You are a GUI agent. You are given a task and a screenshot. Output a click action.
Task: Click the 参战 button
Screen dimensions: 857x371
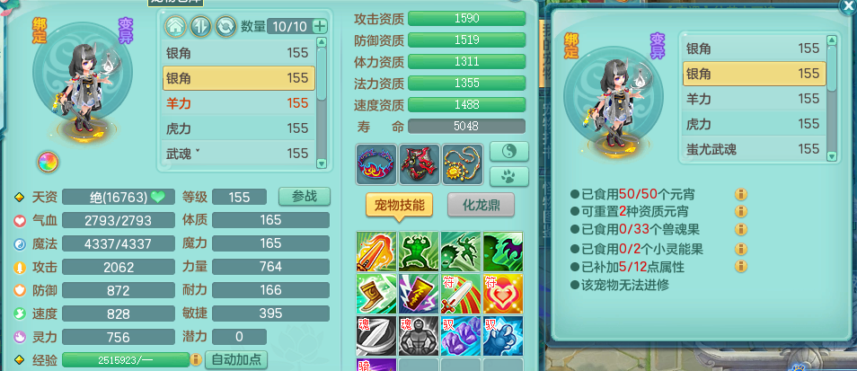pyautogui.click(x=305, y=197)
